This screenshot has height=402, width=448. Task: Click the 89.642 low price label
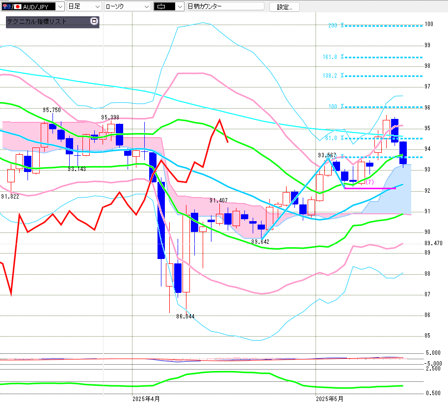(x=260, y=241)
